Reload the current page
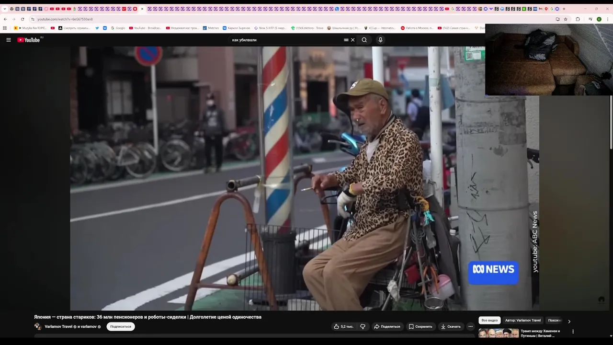The image size is (613, 345). (22, 19)
